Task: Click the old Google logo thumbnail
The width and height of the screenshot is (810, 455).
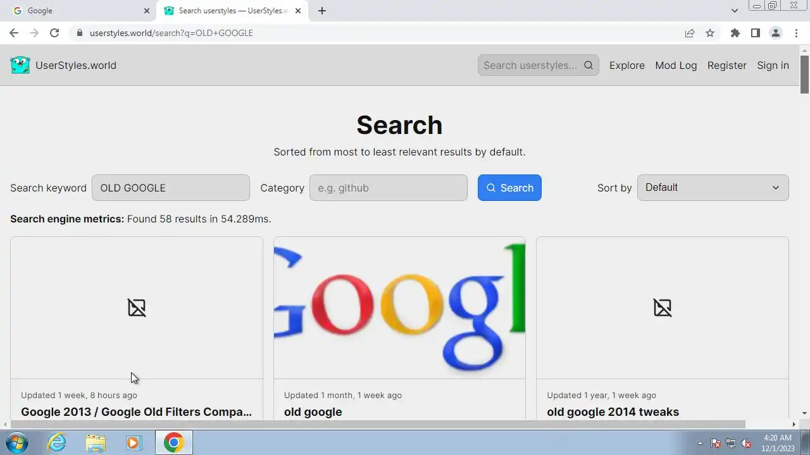Action: coord(399,308)
